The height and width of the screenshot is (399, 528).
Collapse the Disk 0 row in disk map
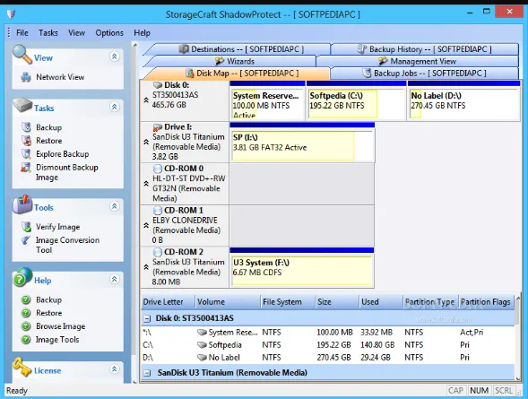click(146, 100)
